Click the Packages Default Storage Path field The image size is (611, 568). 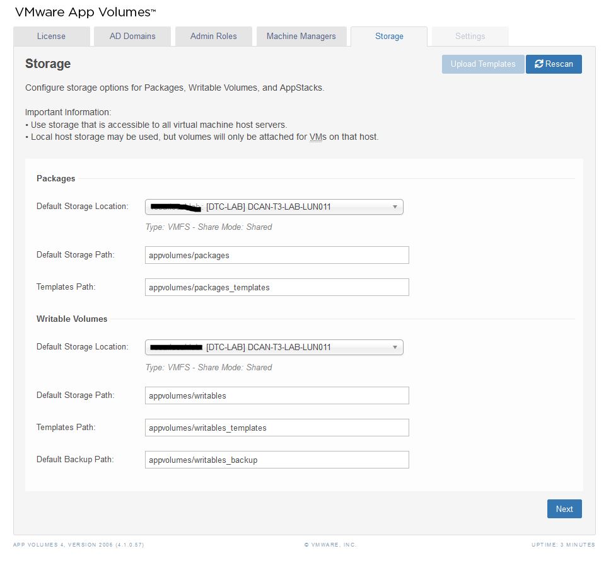click(277, 255)
